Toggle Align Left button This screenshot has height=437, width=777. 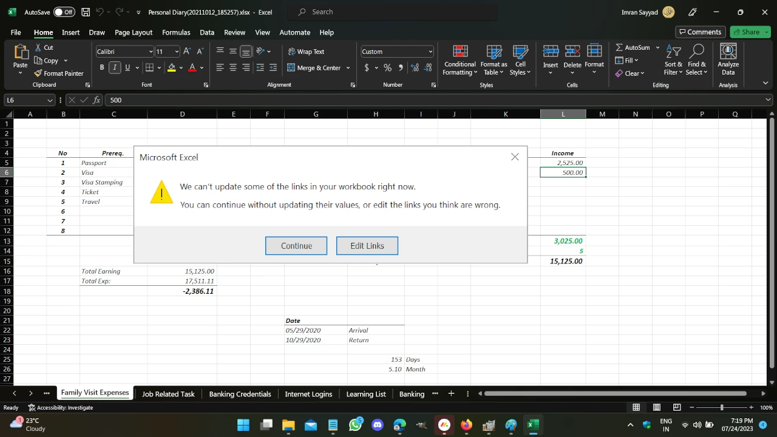click(220, 68)
